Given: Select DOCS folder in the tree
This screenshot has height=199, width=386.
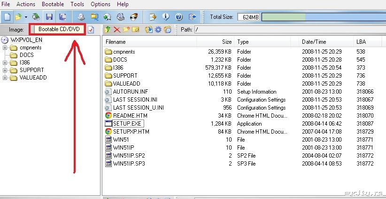Looking at the screenshot, I should (x=27, y=55).
